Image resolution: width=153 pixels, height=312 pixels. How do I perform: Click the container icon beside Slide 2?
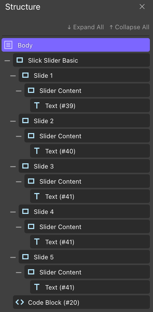click(x=25, y=121)
